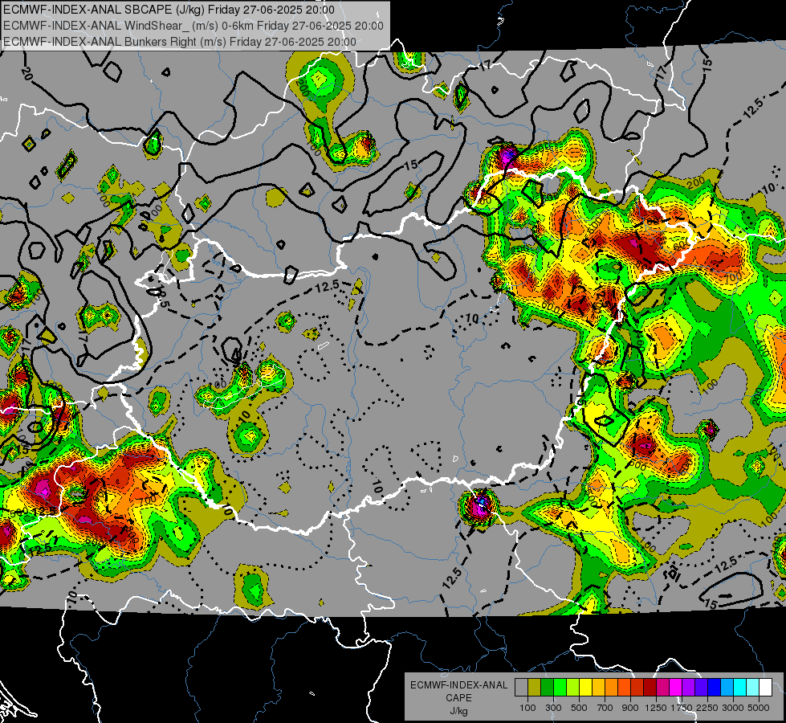Select the pure yellow legend swatch
786x723 pixels.
point(585,687)
